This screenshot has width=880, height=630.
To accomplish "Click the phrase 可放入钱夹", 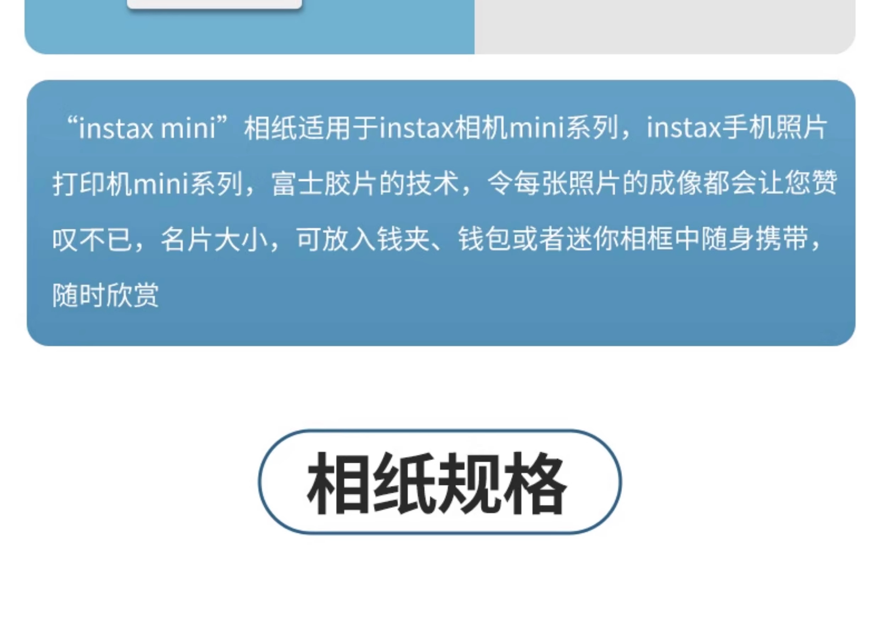I will click(x=363, y=239).
